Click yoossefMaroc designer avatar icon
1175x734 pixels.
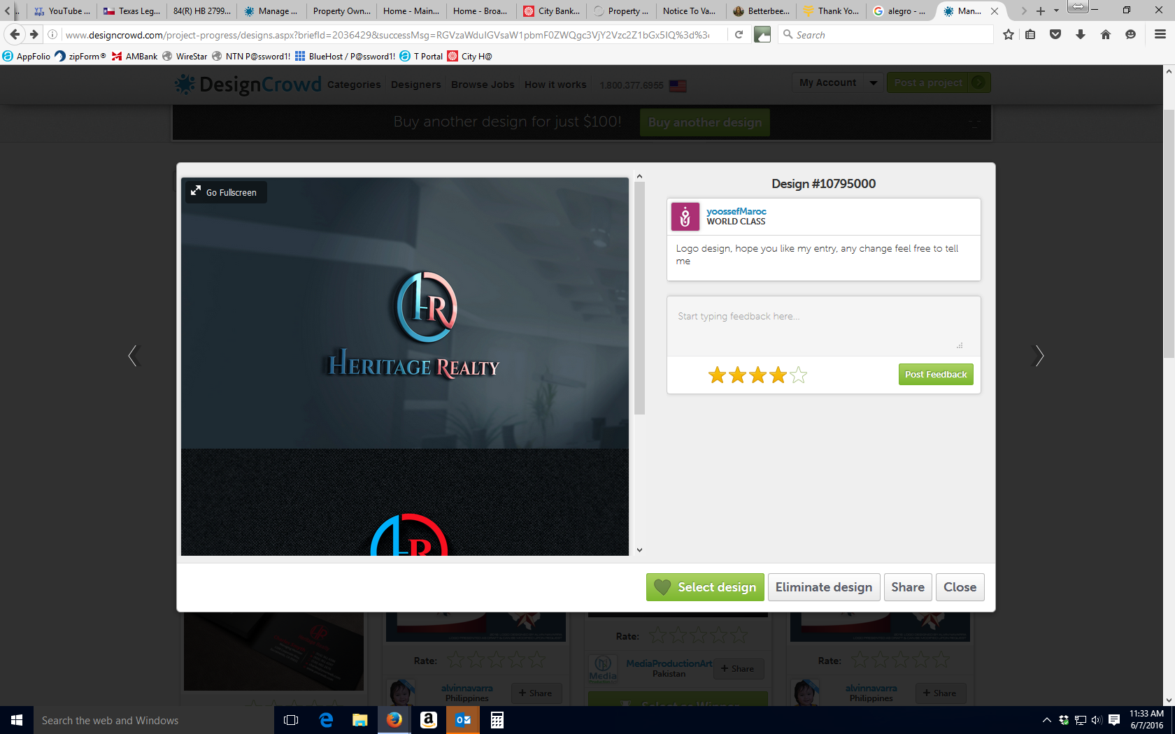point(685,217)
